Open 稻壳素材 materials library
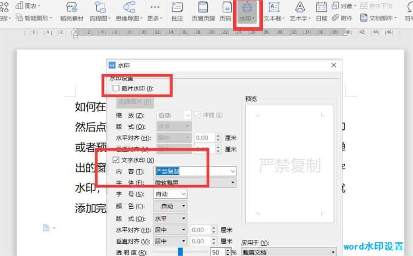Image resolution: width=413 pixels, height=256 pixels. (x=72, y=12)
